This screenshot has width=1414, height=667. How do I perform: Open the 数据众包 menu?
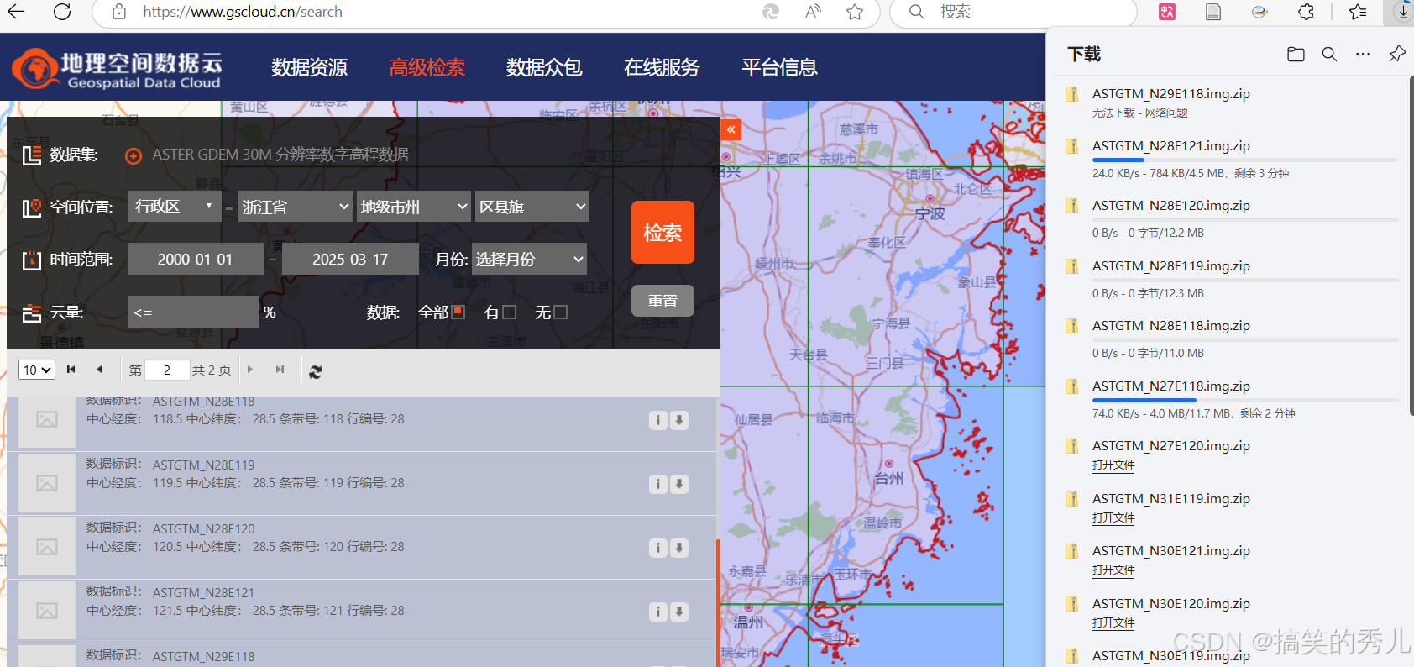coord(544,67)
